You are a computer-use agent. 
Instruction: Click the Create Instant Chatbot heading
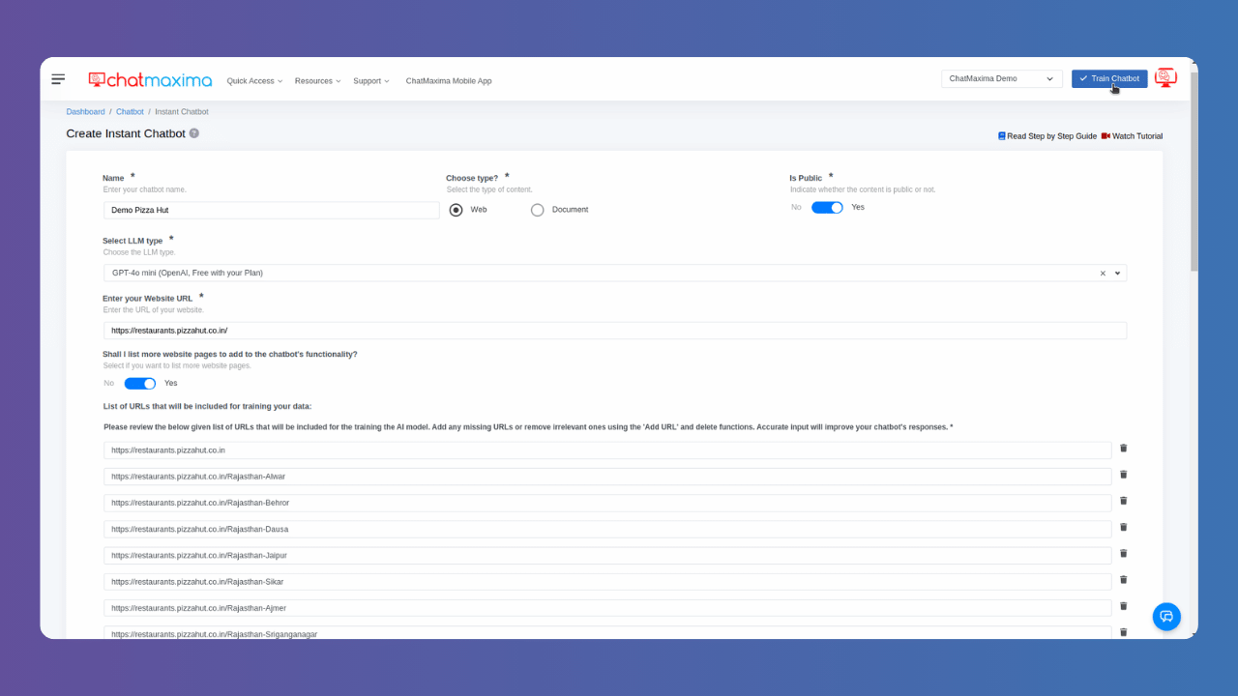pos(126,133)
